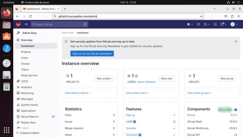Click the help icon beside LDAP
The height and width of the screenshot is (137, 243).
tap(135, 122)
